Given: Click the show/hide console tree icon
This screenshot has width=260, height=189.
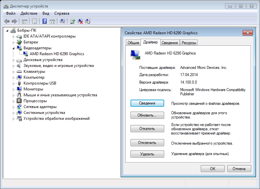Looking at the screenshot, I should [24, 22].
